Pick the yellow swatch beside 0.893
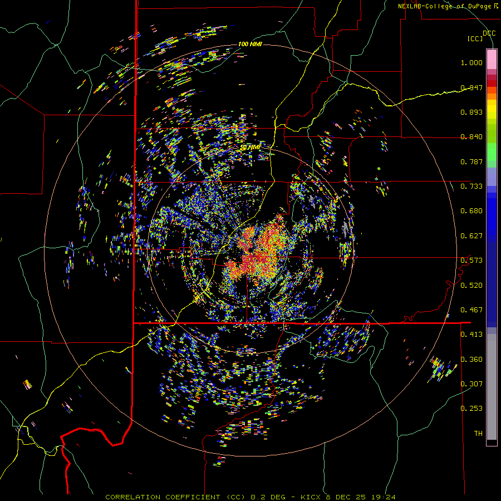 [492, 110]
